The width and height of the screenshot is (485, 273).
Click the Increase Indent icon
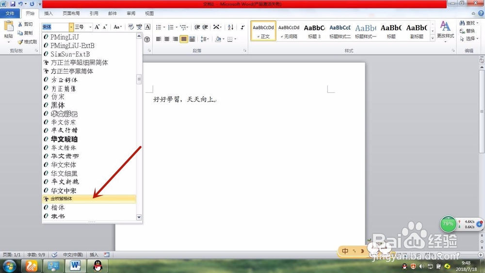pyautogui.click(x=205, y=27)
